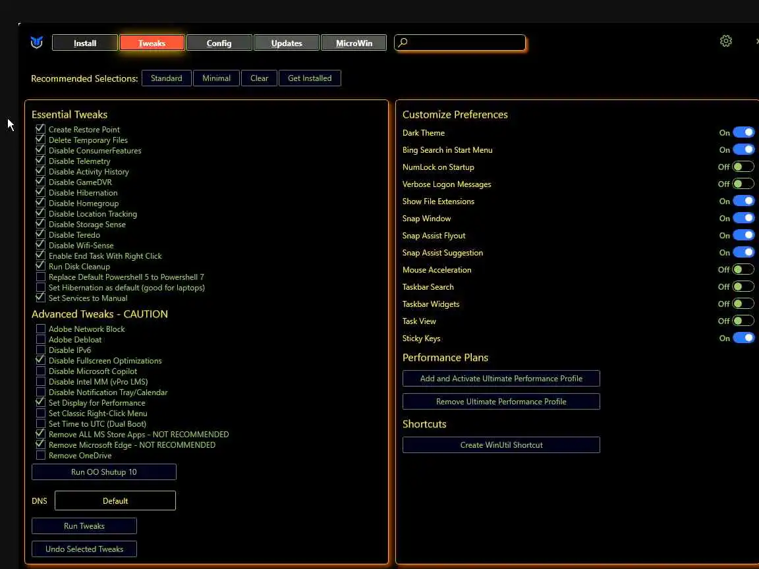The width and height of the screenshot is (759, 569).
Task: Toggle Disable Location Tracking checkbox
Action: coord(41,214)
